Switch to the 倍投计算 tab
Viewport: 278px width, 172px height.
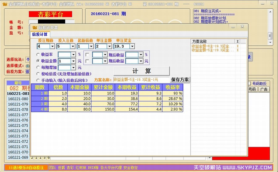[x=40, y=34]
